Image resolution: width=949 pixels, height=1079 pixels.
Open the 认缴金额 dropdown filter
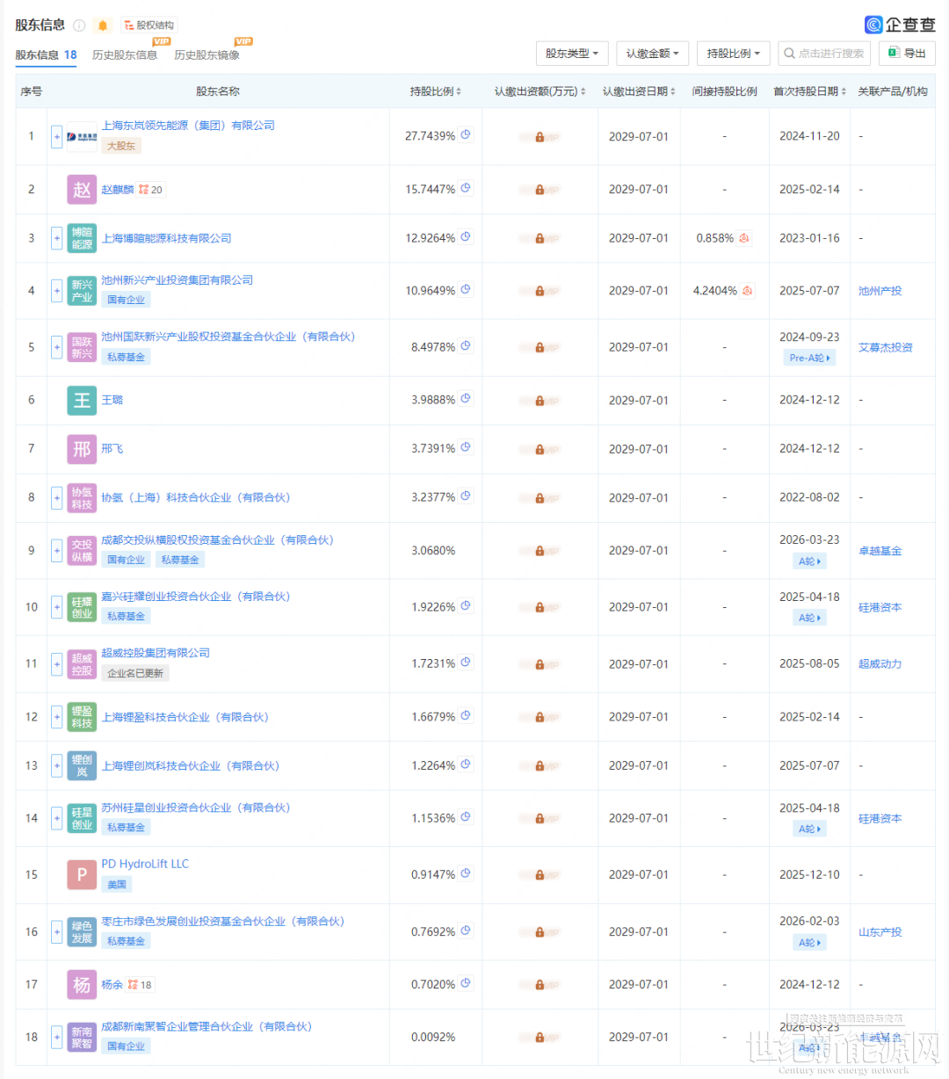[652, 54]
